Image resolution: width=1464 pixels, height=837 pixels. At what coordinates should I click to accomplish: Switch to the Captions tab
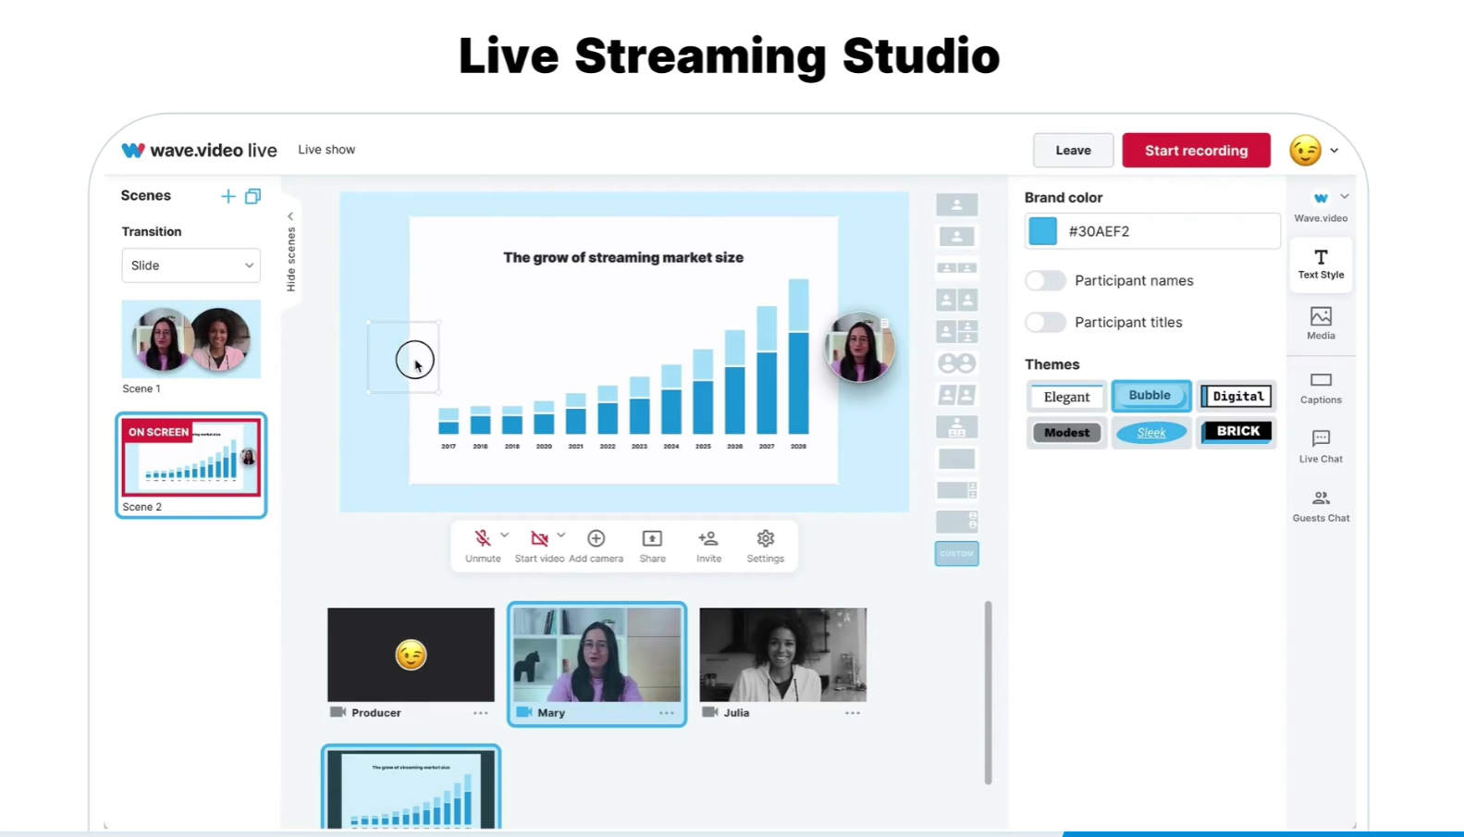pyautogui.click(x=1320, y=388)
